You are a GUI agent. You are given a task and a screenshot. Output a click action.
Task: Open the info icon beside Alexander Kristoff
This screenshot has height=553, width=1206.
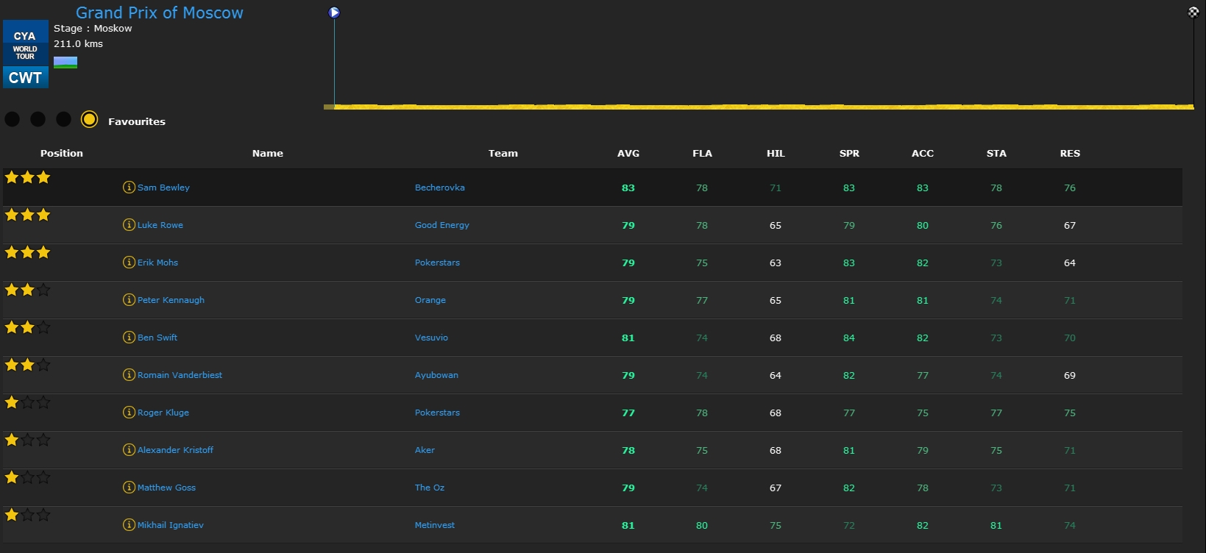click(x=129, y=450)
